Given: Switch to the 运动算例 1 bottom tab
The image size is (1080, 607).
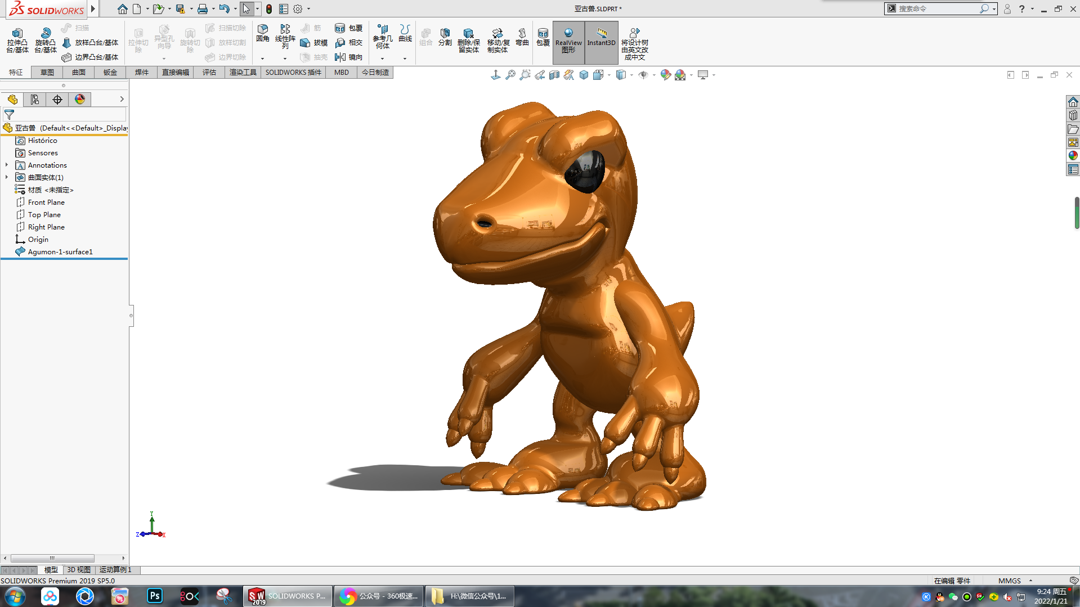Looking at the screenshot, I should pos(115,570).
